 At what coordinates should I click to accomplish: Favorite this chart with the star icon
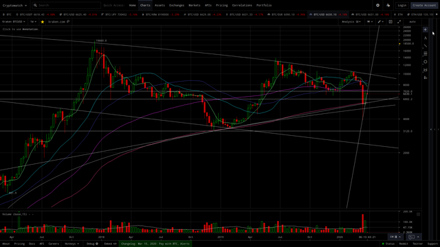pyautogui.click(x=43, y=21)
